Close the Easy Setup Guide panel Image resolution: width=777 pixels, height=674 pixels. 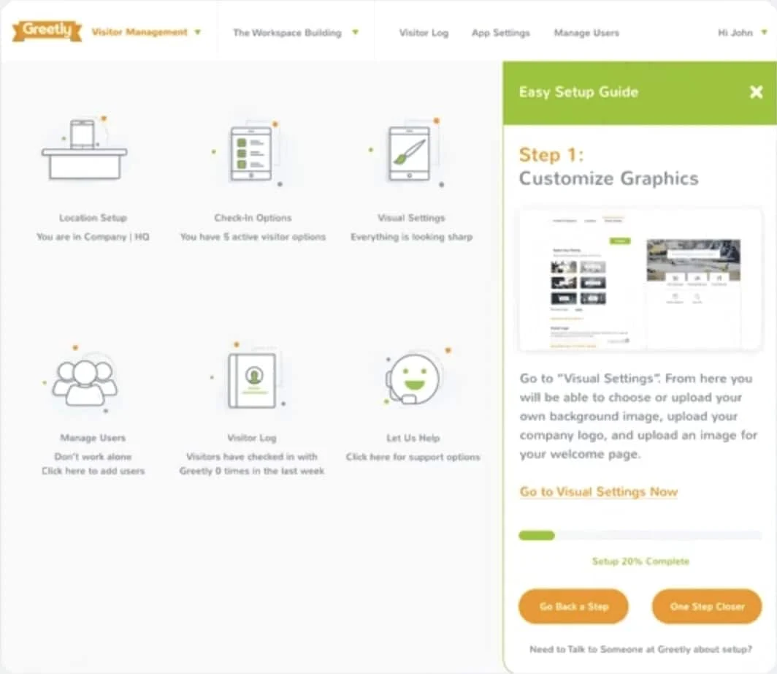point(756,92)
